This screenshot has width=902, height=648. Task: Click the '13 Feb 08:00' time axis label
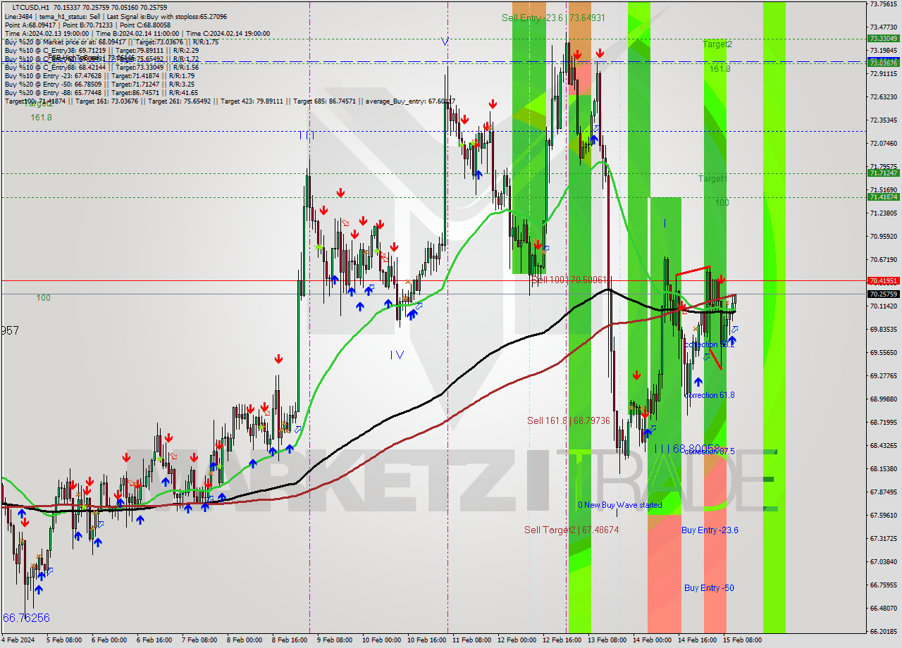point(607,641)
